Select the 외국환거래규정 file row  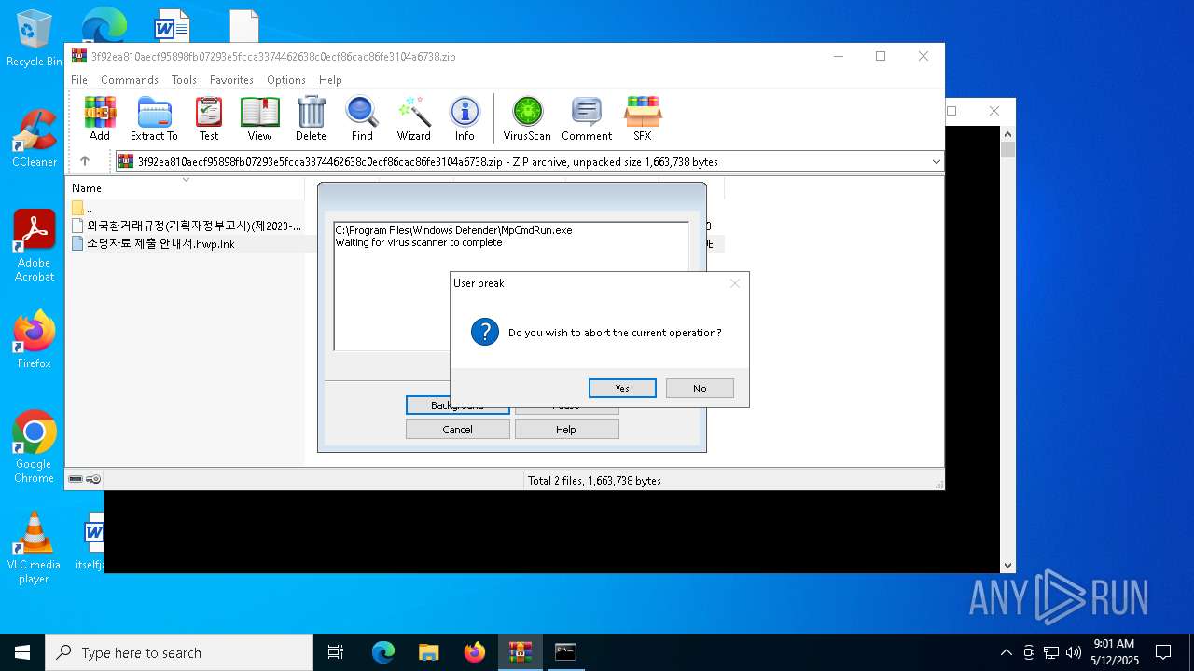coord(187,226)
